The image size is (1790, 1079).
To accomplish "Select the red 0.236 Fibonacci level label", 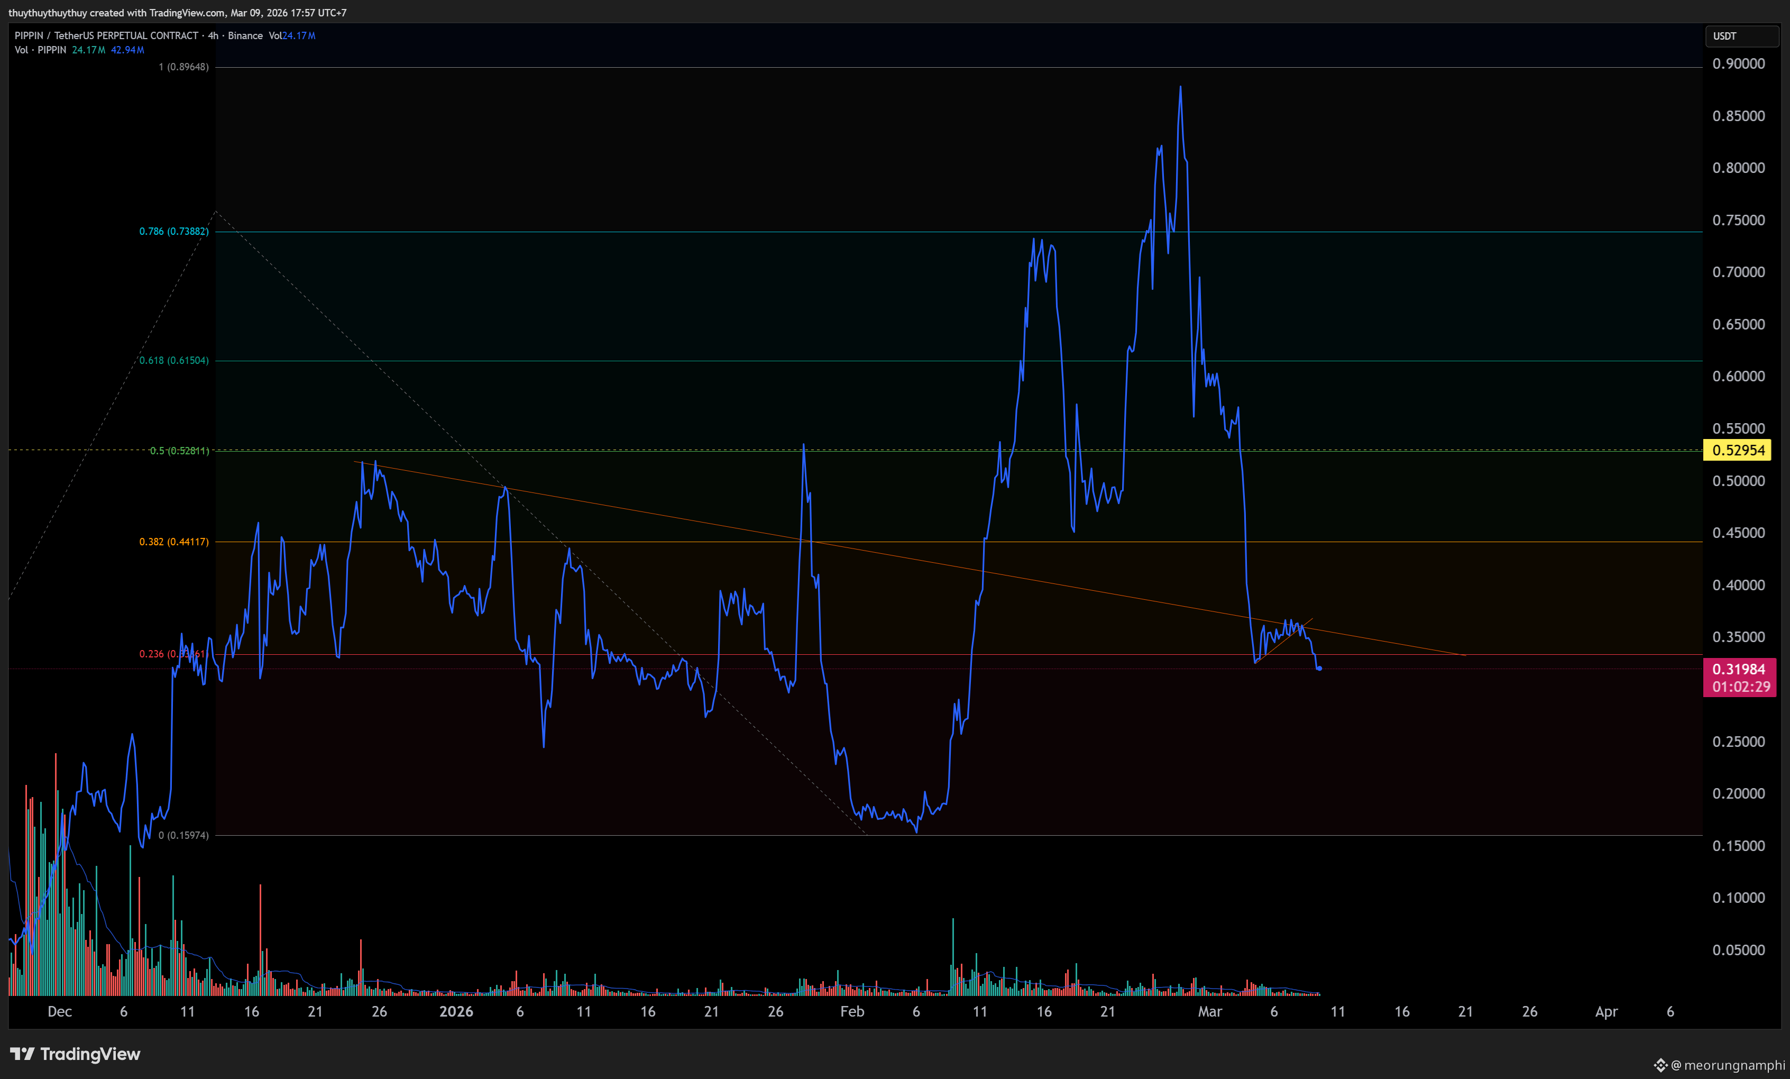I will coord(173,654).
